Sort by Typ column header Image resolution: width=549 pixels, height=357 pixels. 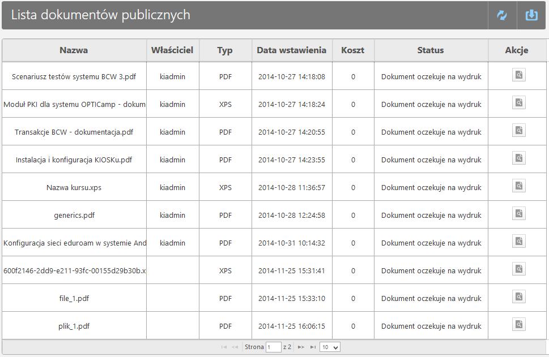(x=225, y=50)
